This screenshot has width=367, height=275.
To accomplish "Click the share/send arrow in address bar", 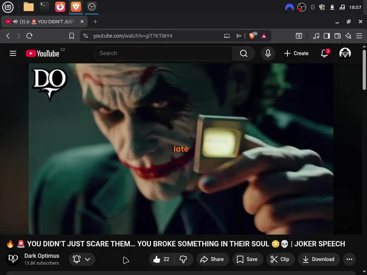I will tap(239, 36).
